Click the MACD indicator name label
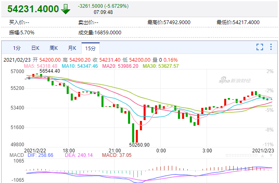The width and height of the screenshot is (279, 183). point(16,155)
